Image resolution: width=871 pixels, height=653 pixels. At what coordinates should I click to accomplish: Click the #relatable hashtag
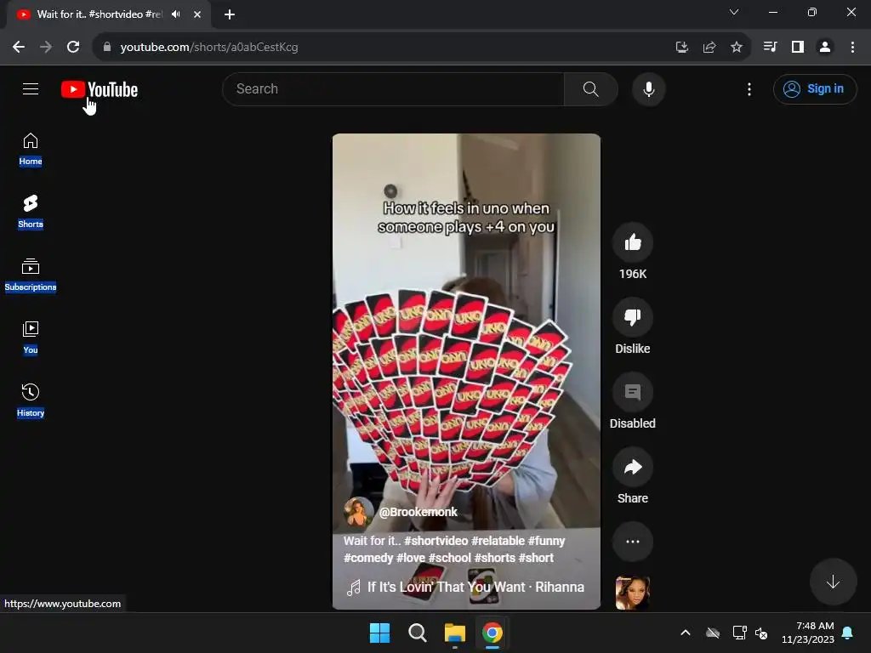(x=498, y=541)
